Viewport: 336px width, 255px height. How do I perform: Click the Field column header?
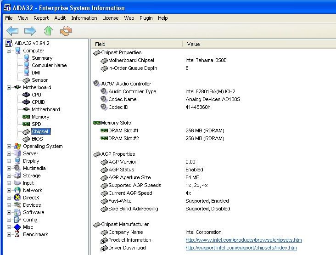click(x=137, y=44)
